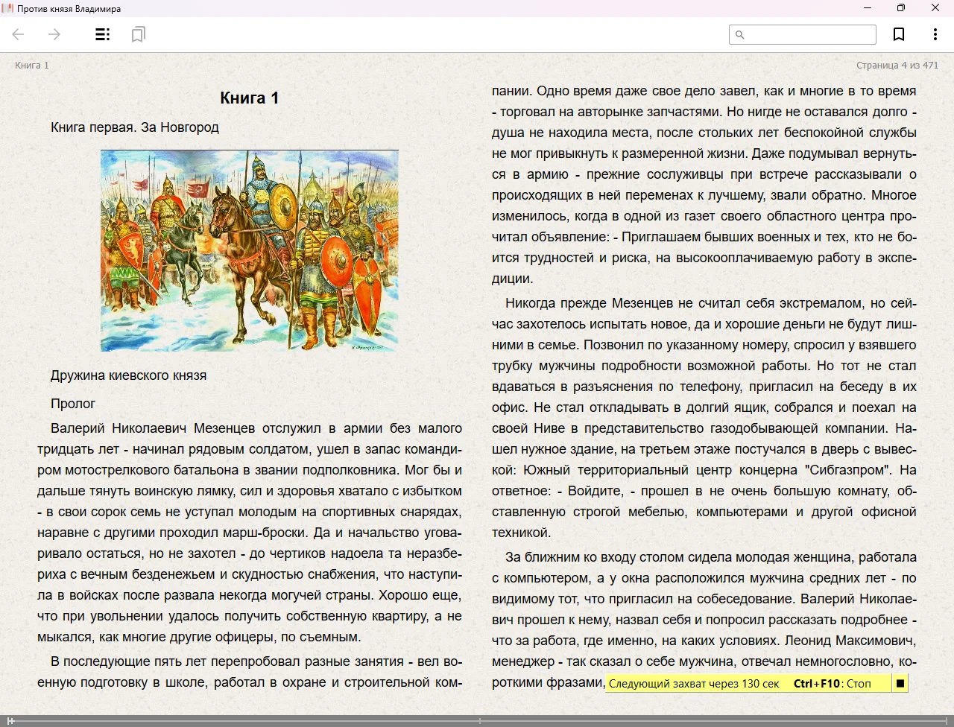The height and width of the screenshot is (727, 954).
Task: Click the reading progress bar at bottom
Action: [477, 721]
